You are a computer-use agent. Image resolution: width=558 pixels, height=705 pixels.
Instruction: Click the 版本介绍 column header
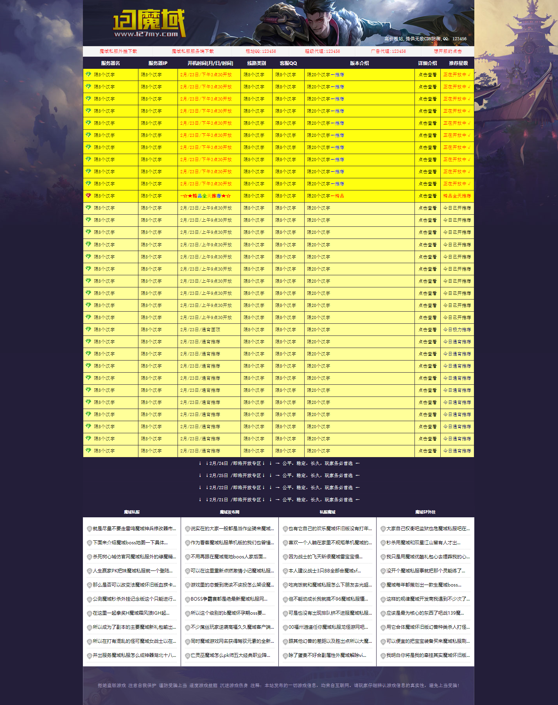(x=359, y=63)
